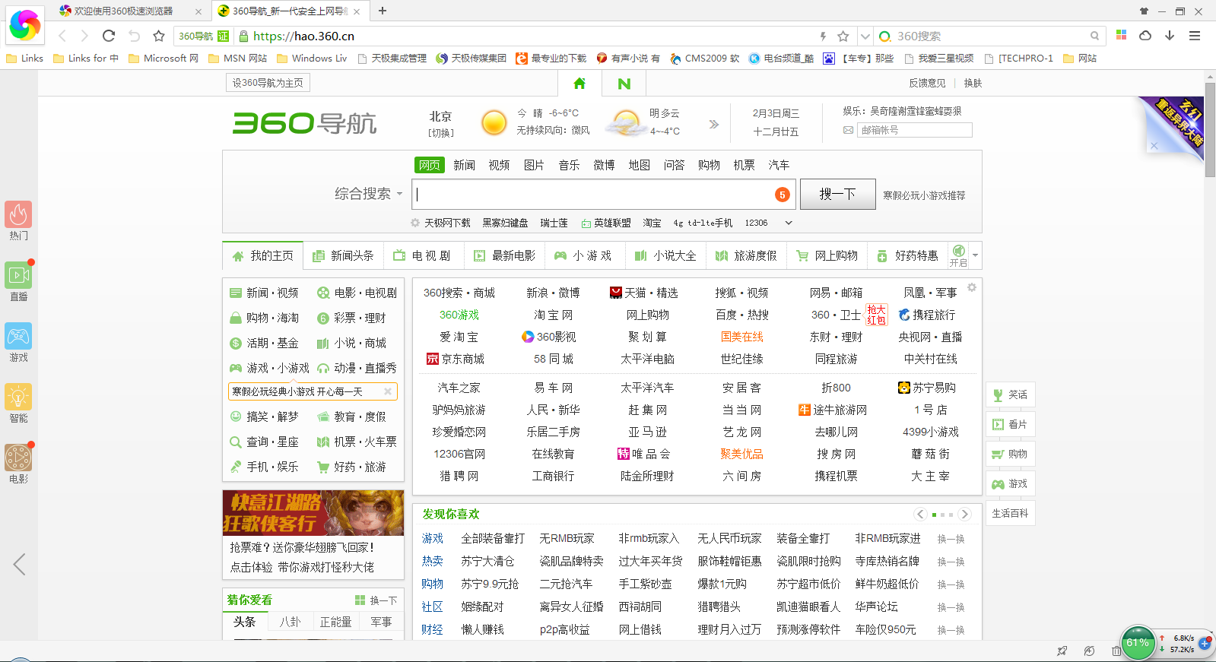Click the orange 5 badge in search box
Viewport: 1216px width, 662px height.
tap(782, 195)
